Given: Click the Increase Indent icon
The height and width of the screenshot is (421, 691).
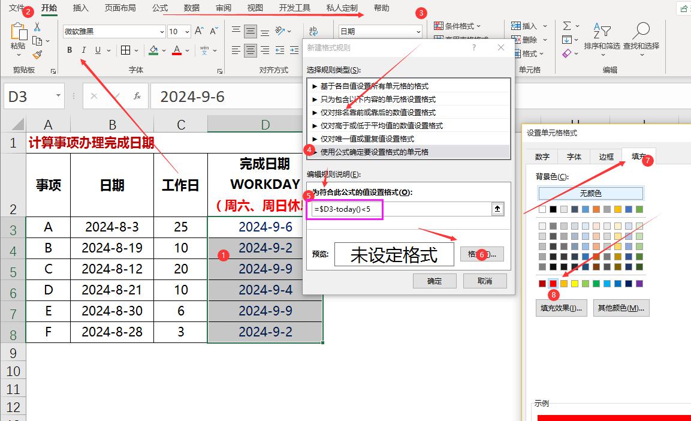Looking at the screenshot, I should [x=294, y=50].
